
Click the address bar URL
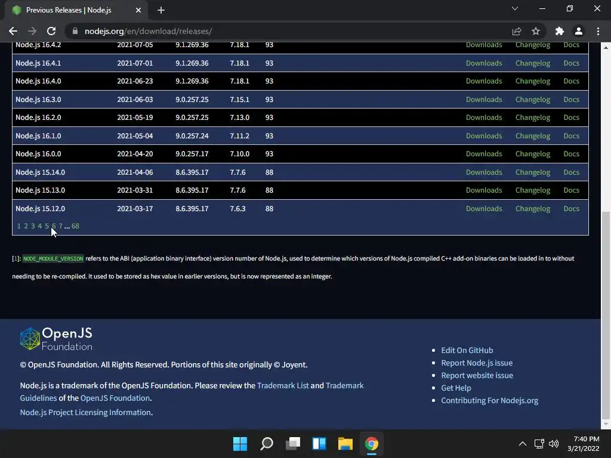(148, 31)
